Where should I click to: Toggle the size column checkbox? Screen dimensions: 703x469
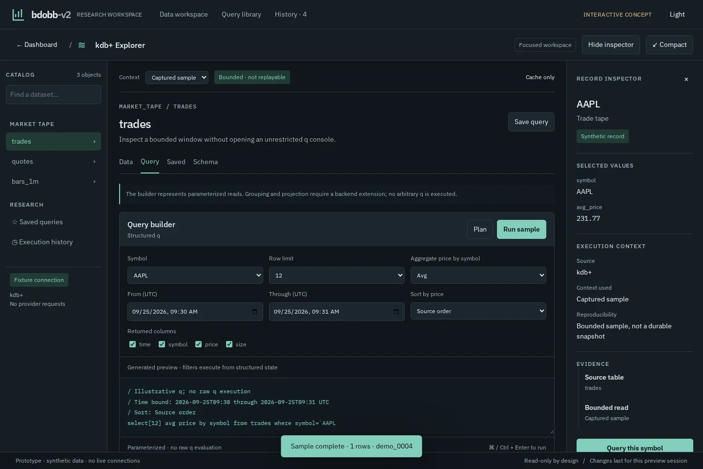[229, 344]
